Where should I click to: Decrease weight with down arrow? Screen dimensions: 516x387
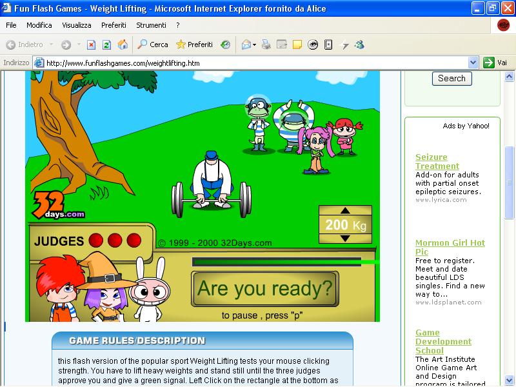coord(345,238)
